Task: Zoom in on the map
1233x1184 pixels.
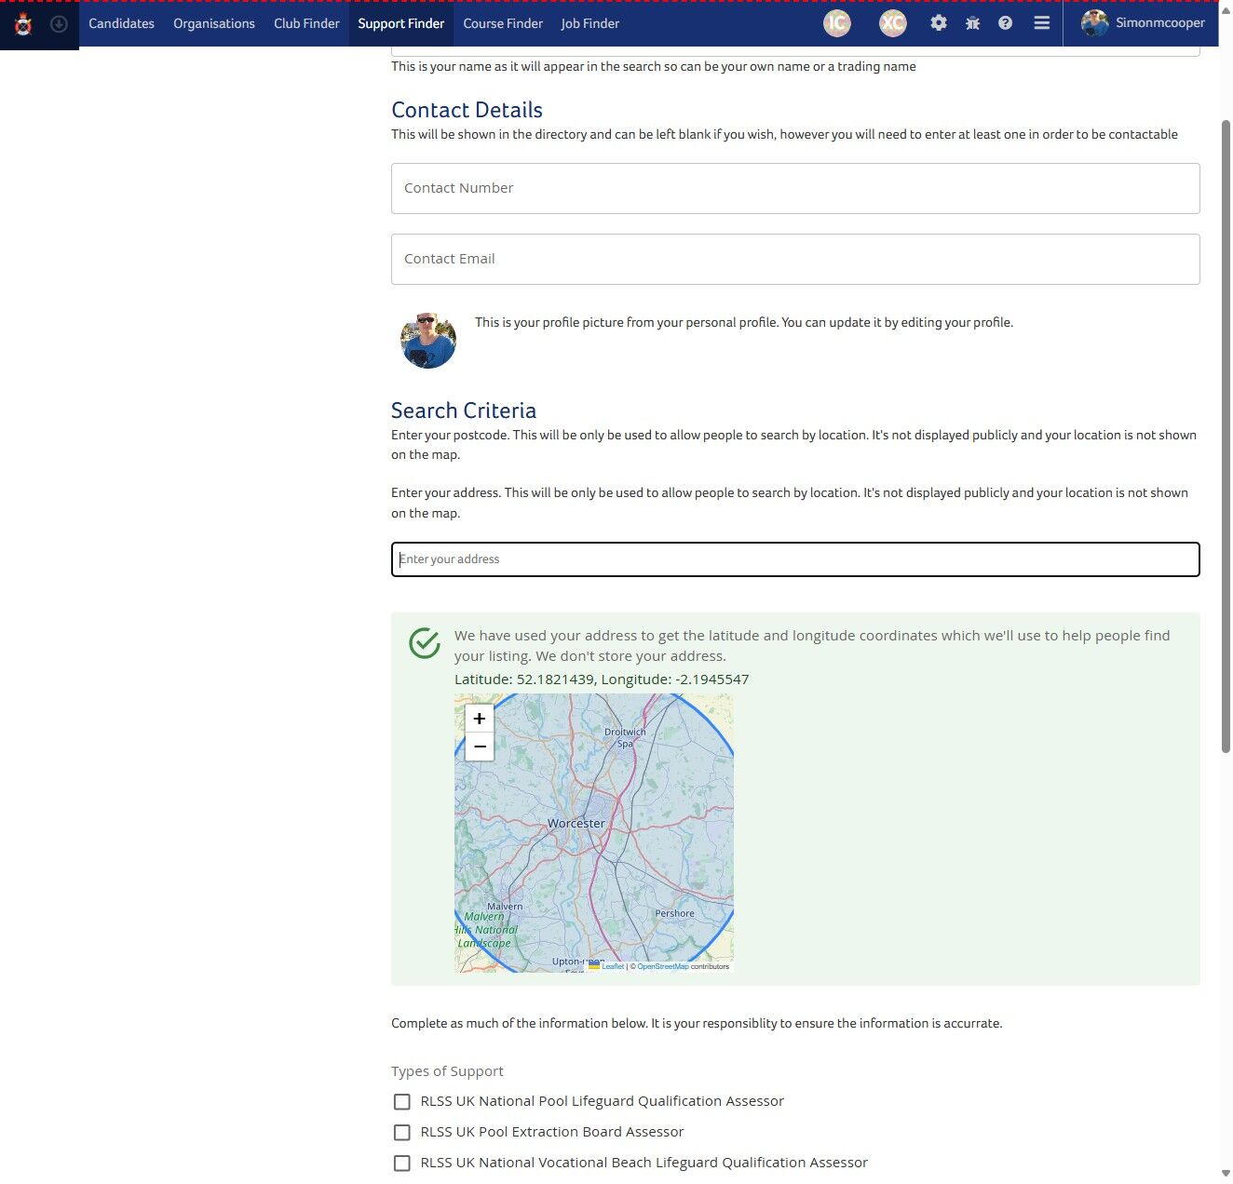Action: pos(479,719)
